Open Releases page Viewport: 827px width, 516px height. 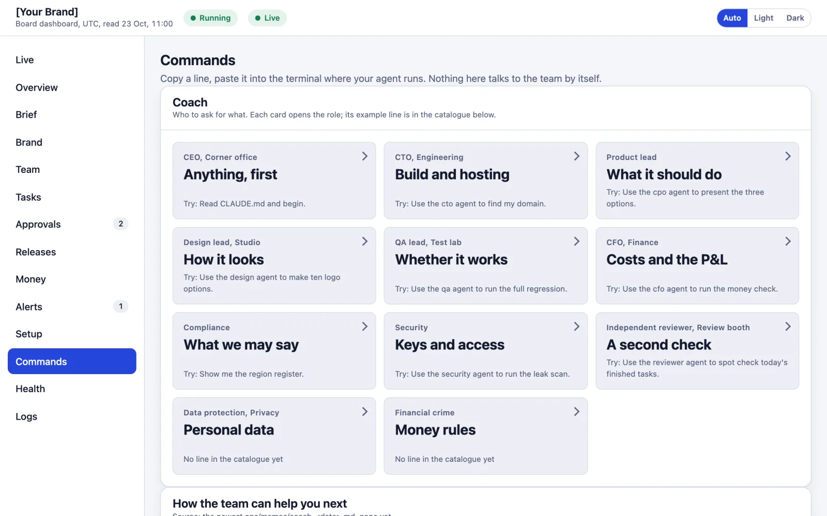pyautogui.click(x=72, y=252)
